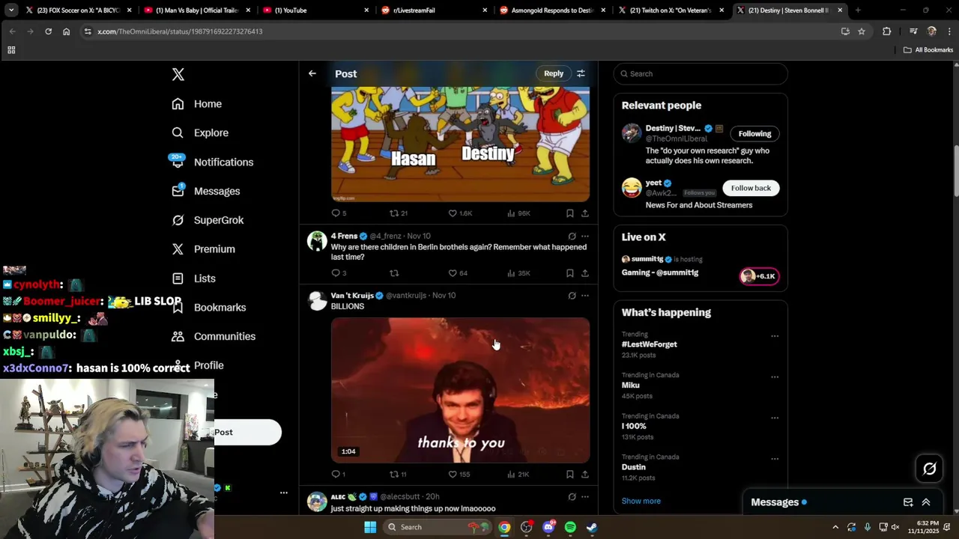This screenshot has height=539, width=959.
Task: Open more options on 4 Frens post
Action: [x=585, y=236]
